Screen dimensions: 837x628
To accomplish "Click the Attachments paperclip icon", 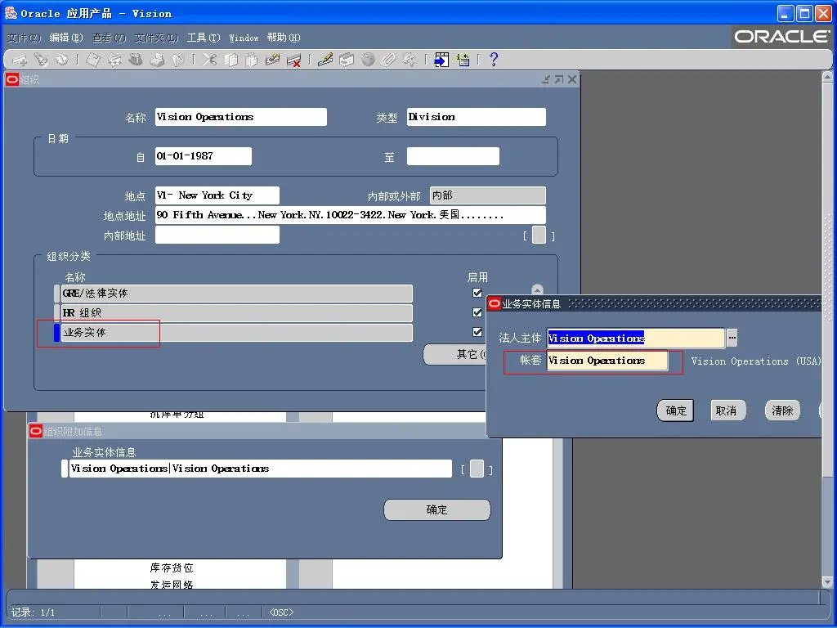I will (389, 60).
